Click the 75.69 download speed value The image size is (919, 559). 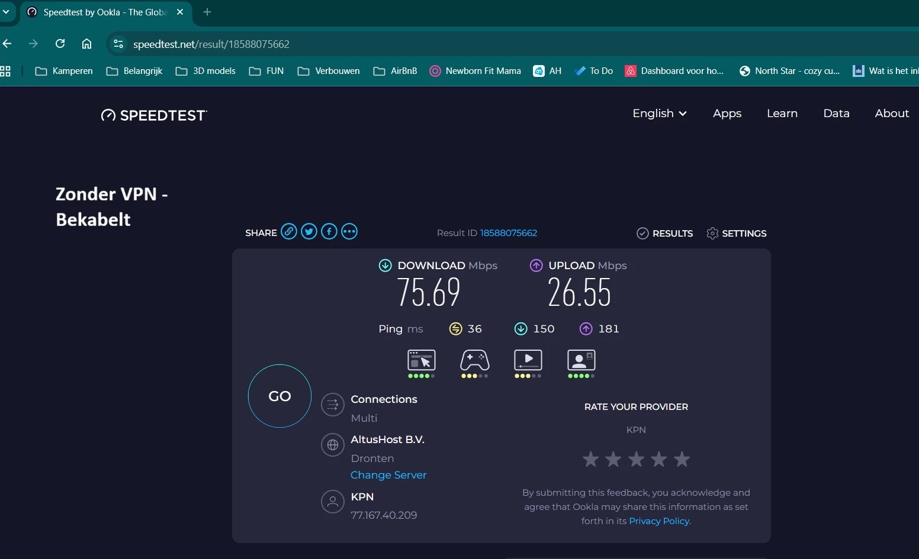tap(429, 292)
